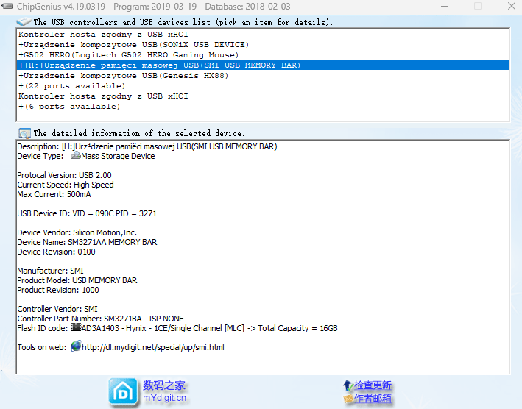Select the SMI USB MEMORY BAR row
Viewport: 522px width, 409px height.
coord(263,65)
